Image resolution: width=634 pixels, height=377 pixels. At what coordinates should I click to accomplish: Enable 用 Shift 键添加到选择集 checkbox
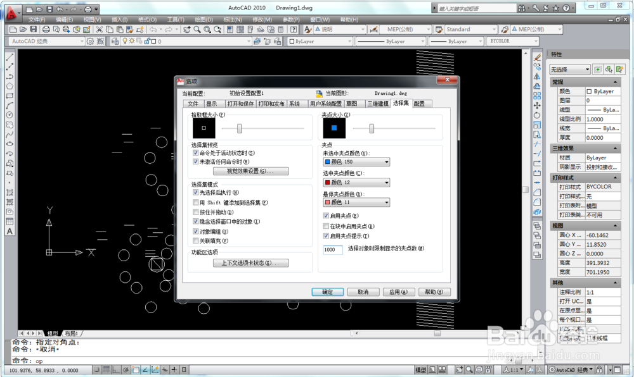(196, 202)
